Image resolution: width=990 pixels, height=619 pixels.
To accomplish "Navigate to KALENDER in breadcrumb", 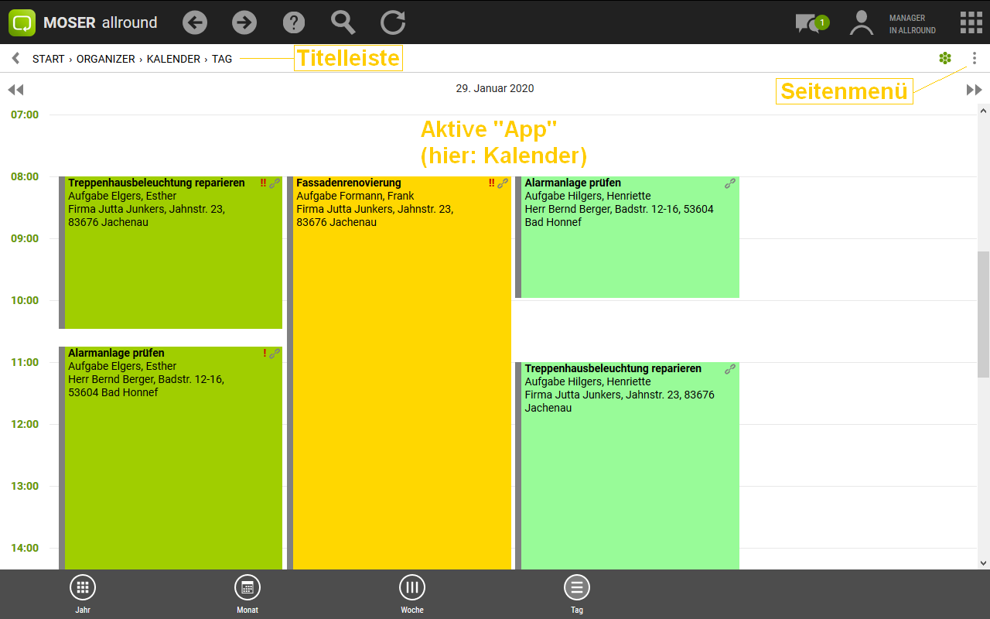I will [x=173, y=59].
